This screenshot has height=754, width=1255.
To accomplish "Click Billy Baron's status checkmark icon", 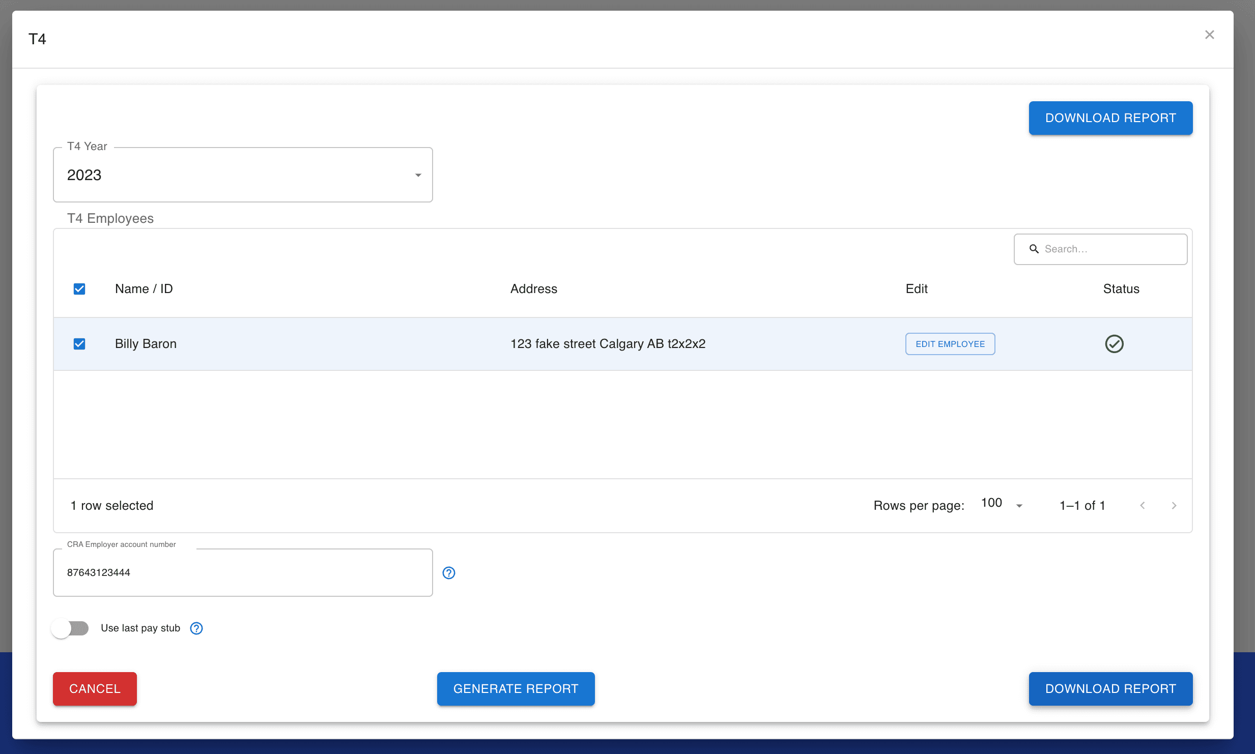I will 1114,344.
